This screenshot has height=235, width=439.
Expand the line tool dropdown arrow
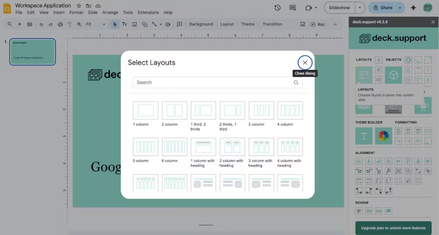(x=161, y=24)
